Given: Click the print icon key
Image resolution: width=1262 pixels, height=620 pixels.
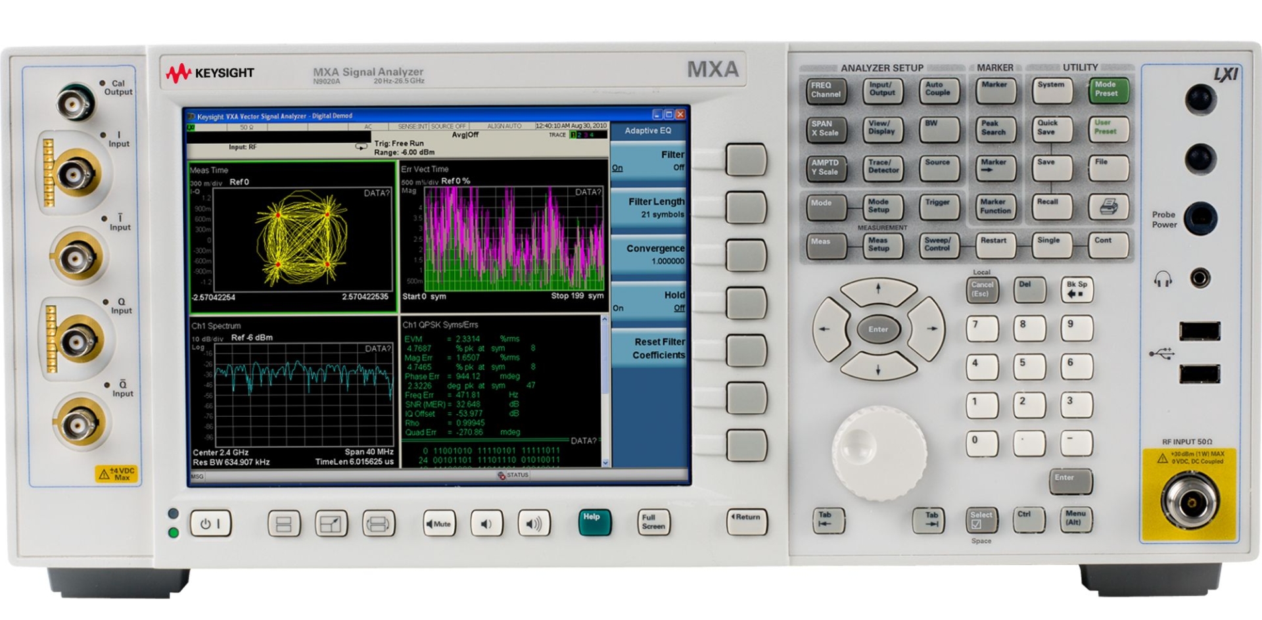Looking at the screenshot, I should click(x=1108, y=208).
